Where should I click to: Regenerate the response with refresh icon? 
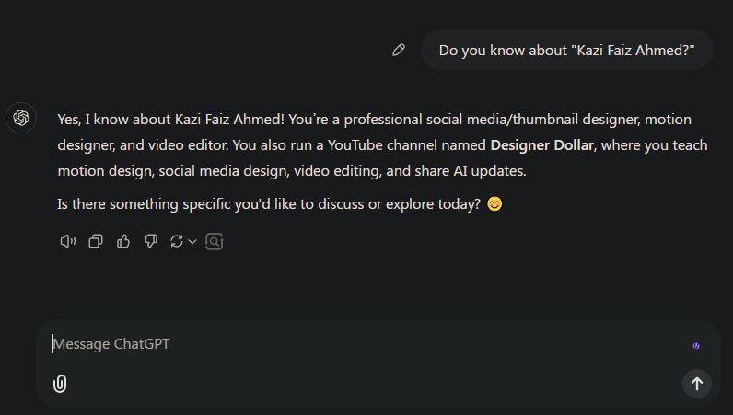click(x=177, y=241)
